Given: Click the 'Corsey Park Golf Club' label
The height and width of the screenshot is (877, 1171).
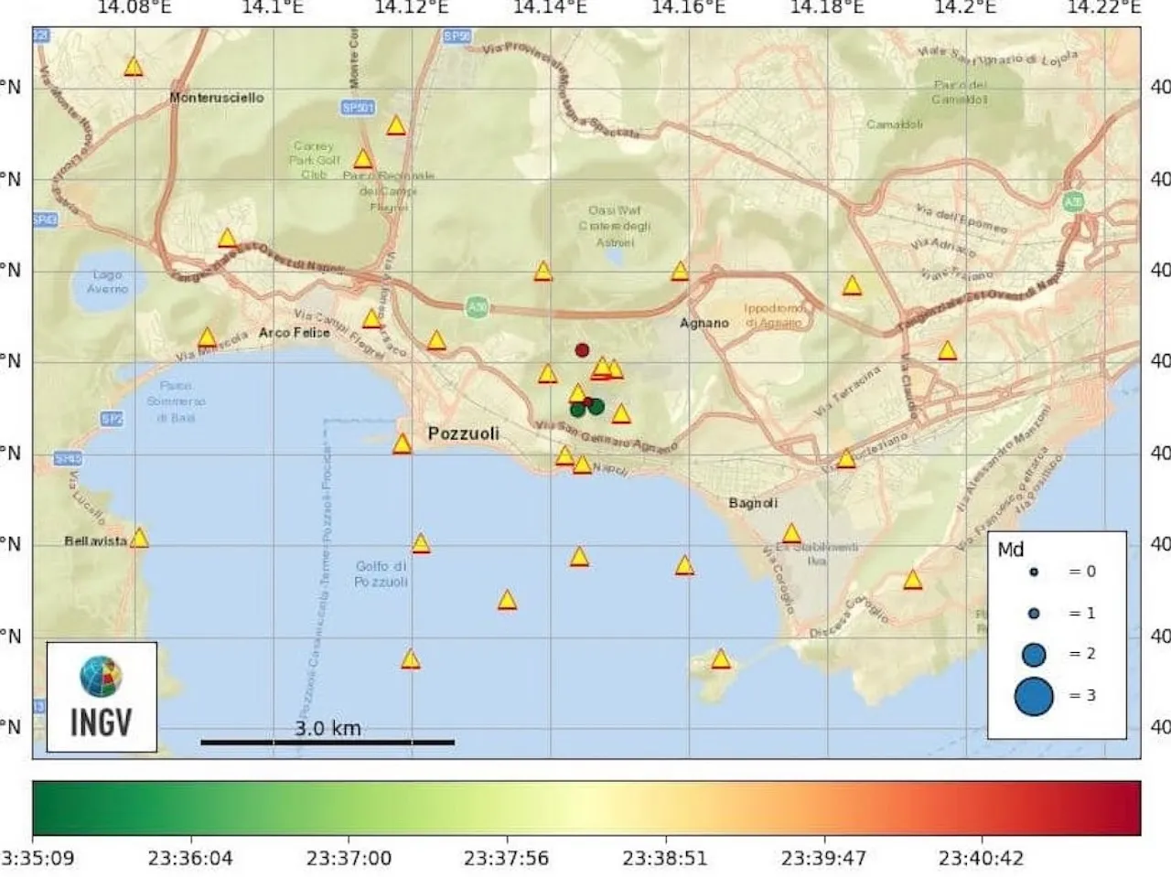Looking at the screenshot, I should 314,159.
